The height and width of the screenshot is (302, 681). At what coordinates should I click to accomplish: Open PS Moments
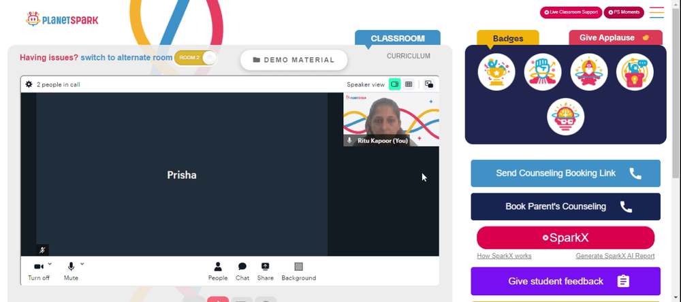point(624,12)
